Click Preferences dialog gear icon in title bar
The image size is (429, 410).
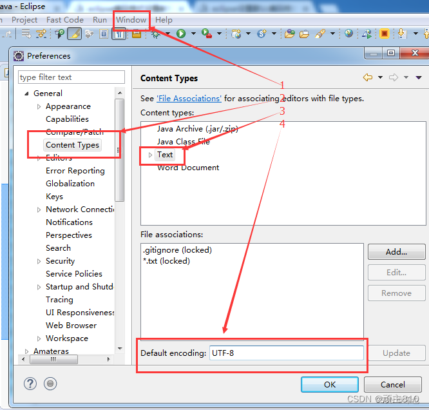coord(19,56)
